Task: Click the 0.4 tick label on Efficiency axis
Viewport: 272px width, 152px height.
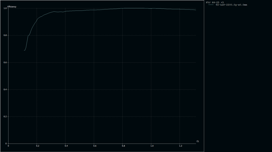Action: pyautogui.click(x=5, y=89)
